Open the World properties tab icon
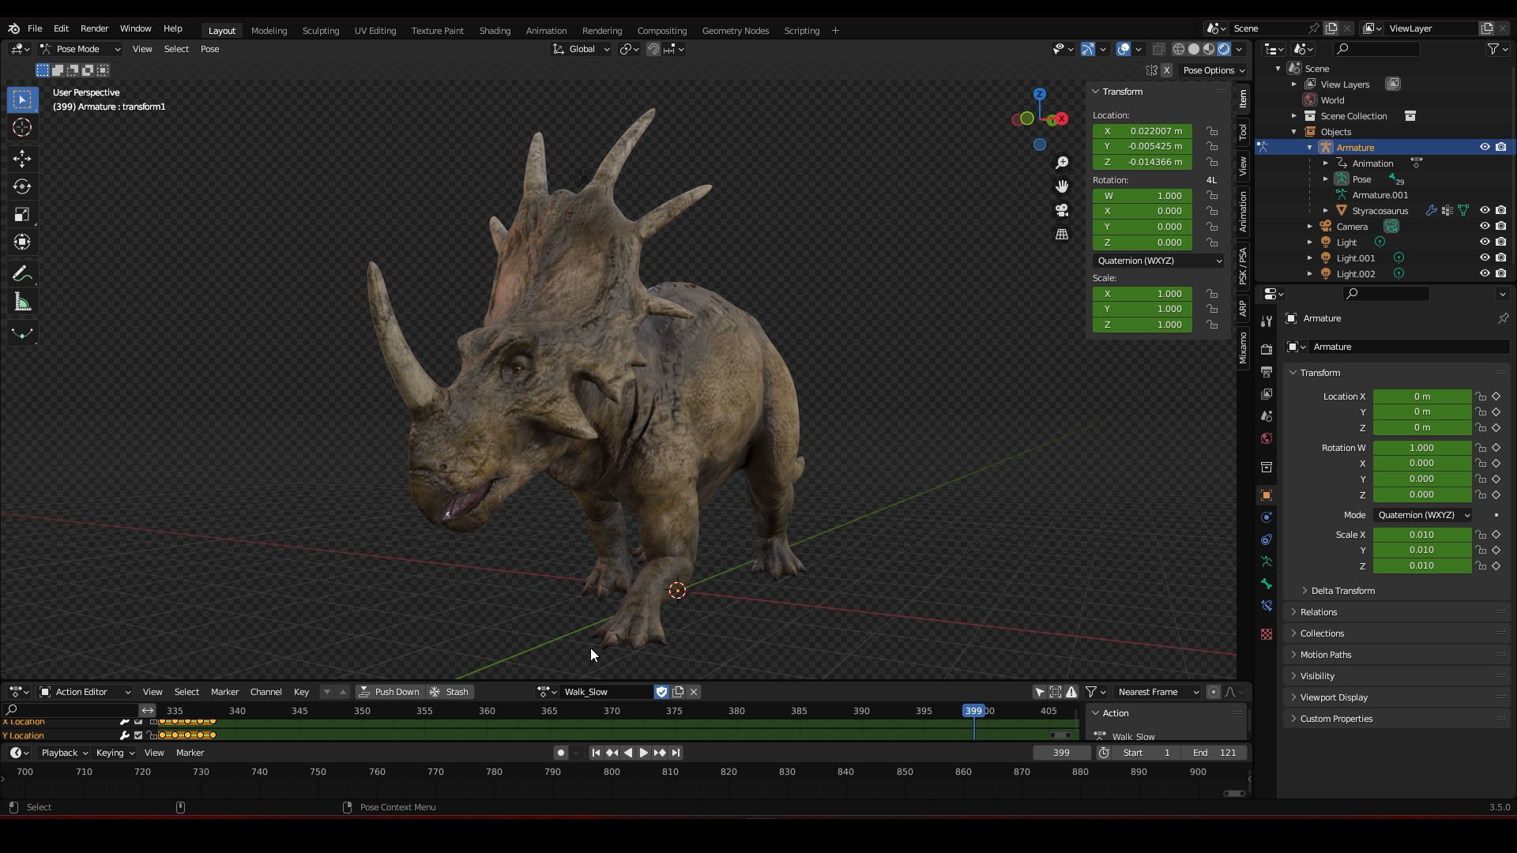Image resolution: width=1517 pixels, height=853 pixels. click(1267, 438)
